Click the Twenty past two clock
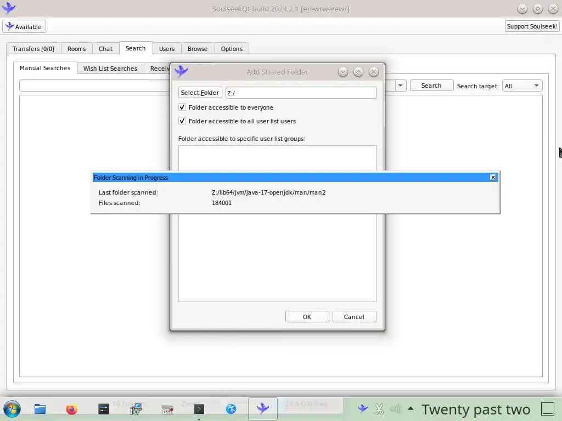This screenshot has height=421, width=562. [x=476, y=409]
